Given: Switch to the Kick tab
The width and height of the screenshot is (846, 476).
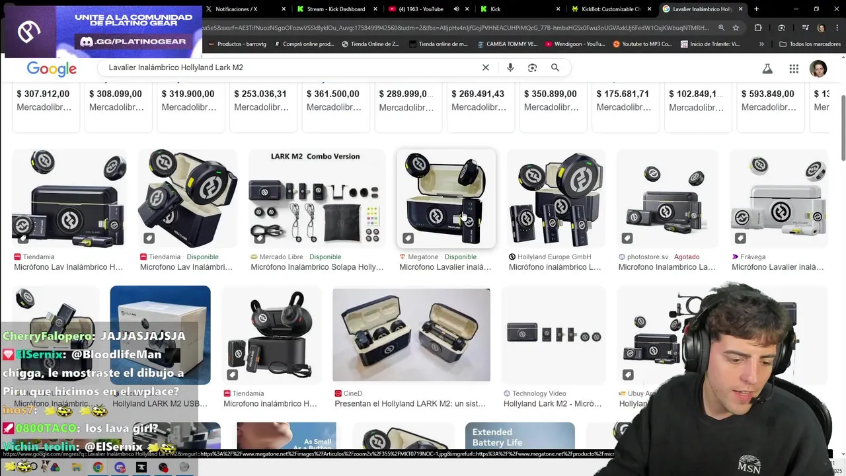Looking at the screenshot, I should click(x=519, y=9).
